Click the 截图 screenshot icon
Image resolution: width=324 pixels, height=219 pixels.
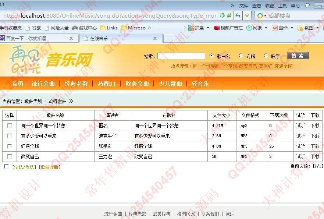pos(300,28)
